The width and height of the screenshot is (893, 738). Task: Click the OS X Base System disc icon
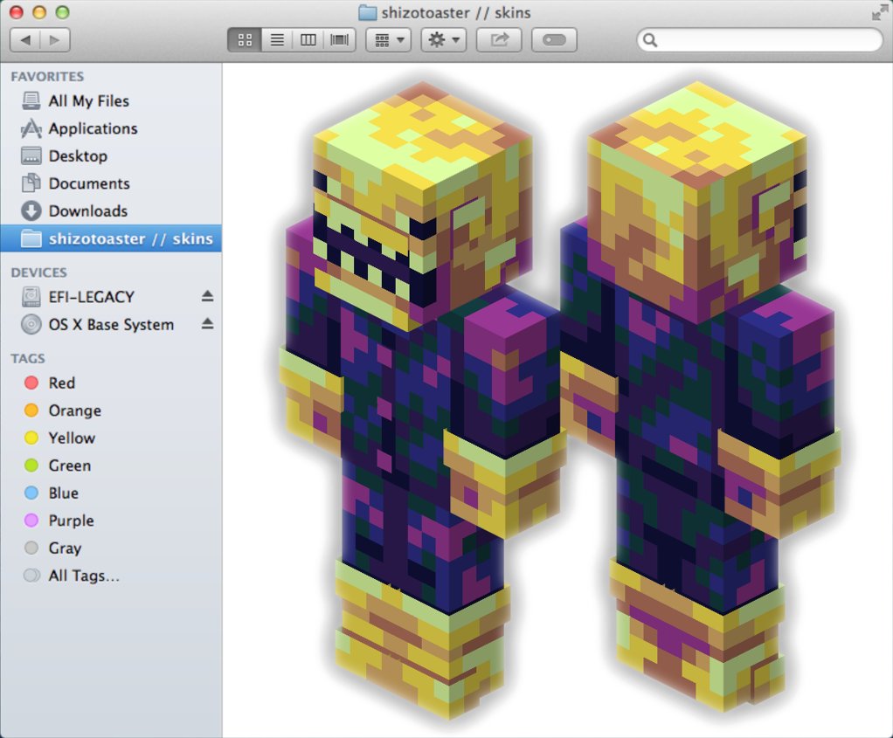[x=31, y=324]
